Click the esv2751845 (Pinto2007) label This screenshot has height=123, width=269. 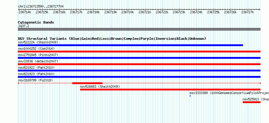pyautogui.click(x=38, y=55)
